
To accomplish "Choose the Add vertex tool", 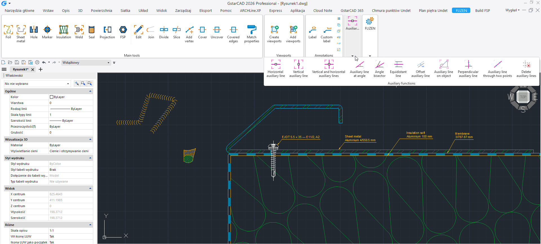I will [x=189, y=34].
